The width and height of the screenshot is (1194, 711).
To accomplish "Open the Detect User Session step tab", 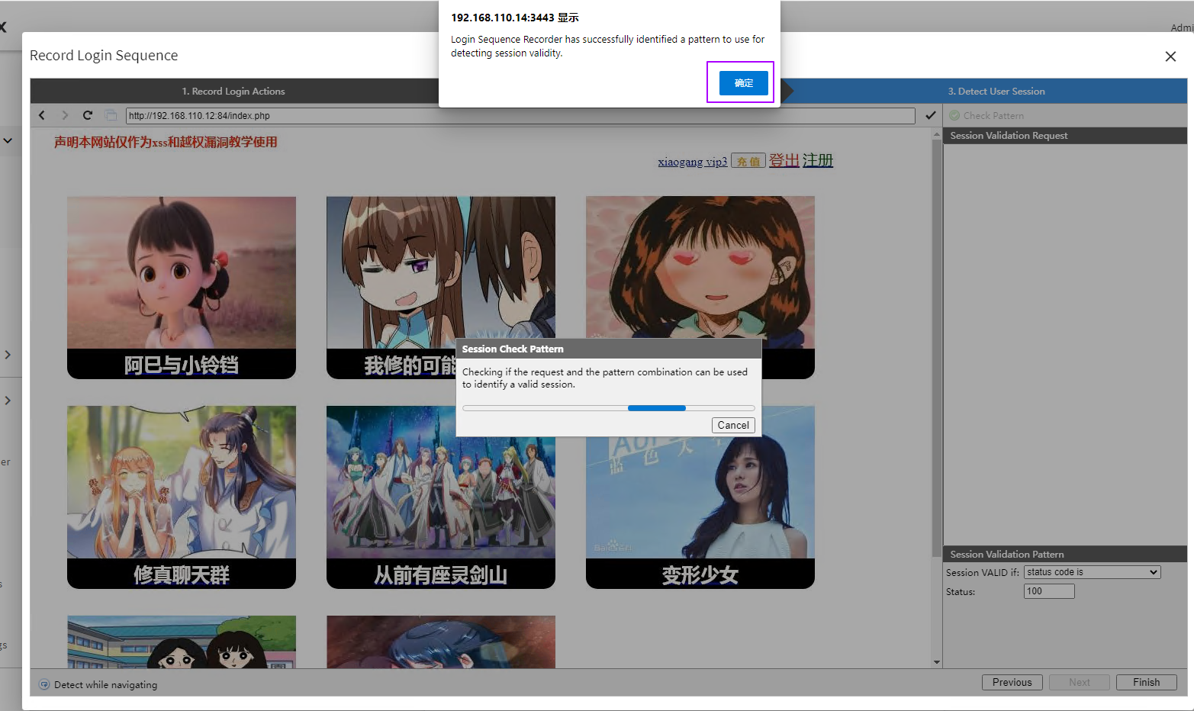I will 996,91.
